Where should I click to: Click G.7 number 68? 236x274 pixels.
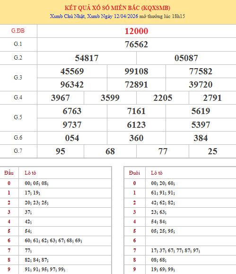[110, 151]
